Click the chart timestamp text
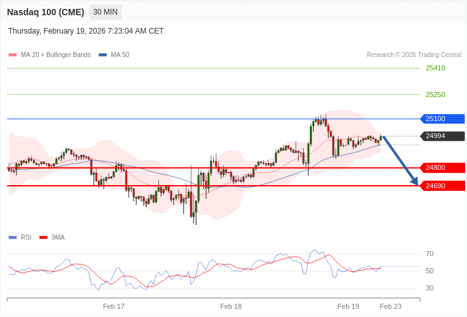The height and width of the screenshot is (317, 467). (x=86, y=31)
